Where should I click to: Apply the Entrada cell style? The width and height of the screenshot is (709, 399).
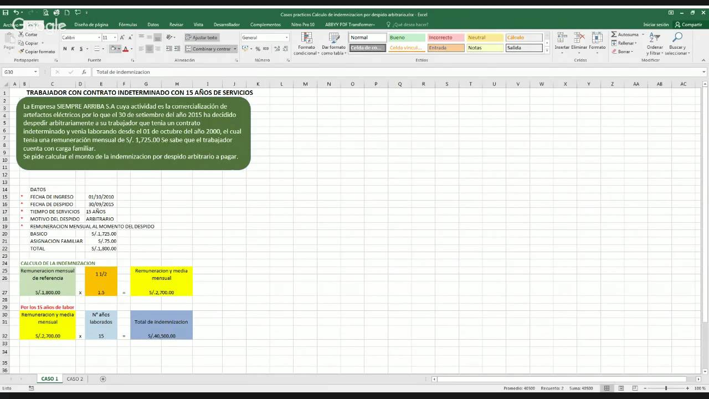pyautogui.click(x=446, y=48)
